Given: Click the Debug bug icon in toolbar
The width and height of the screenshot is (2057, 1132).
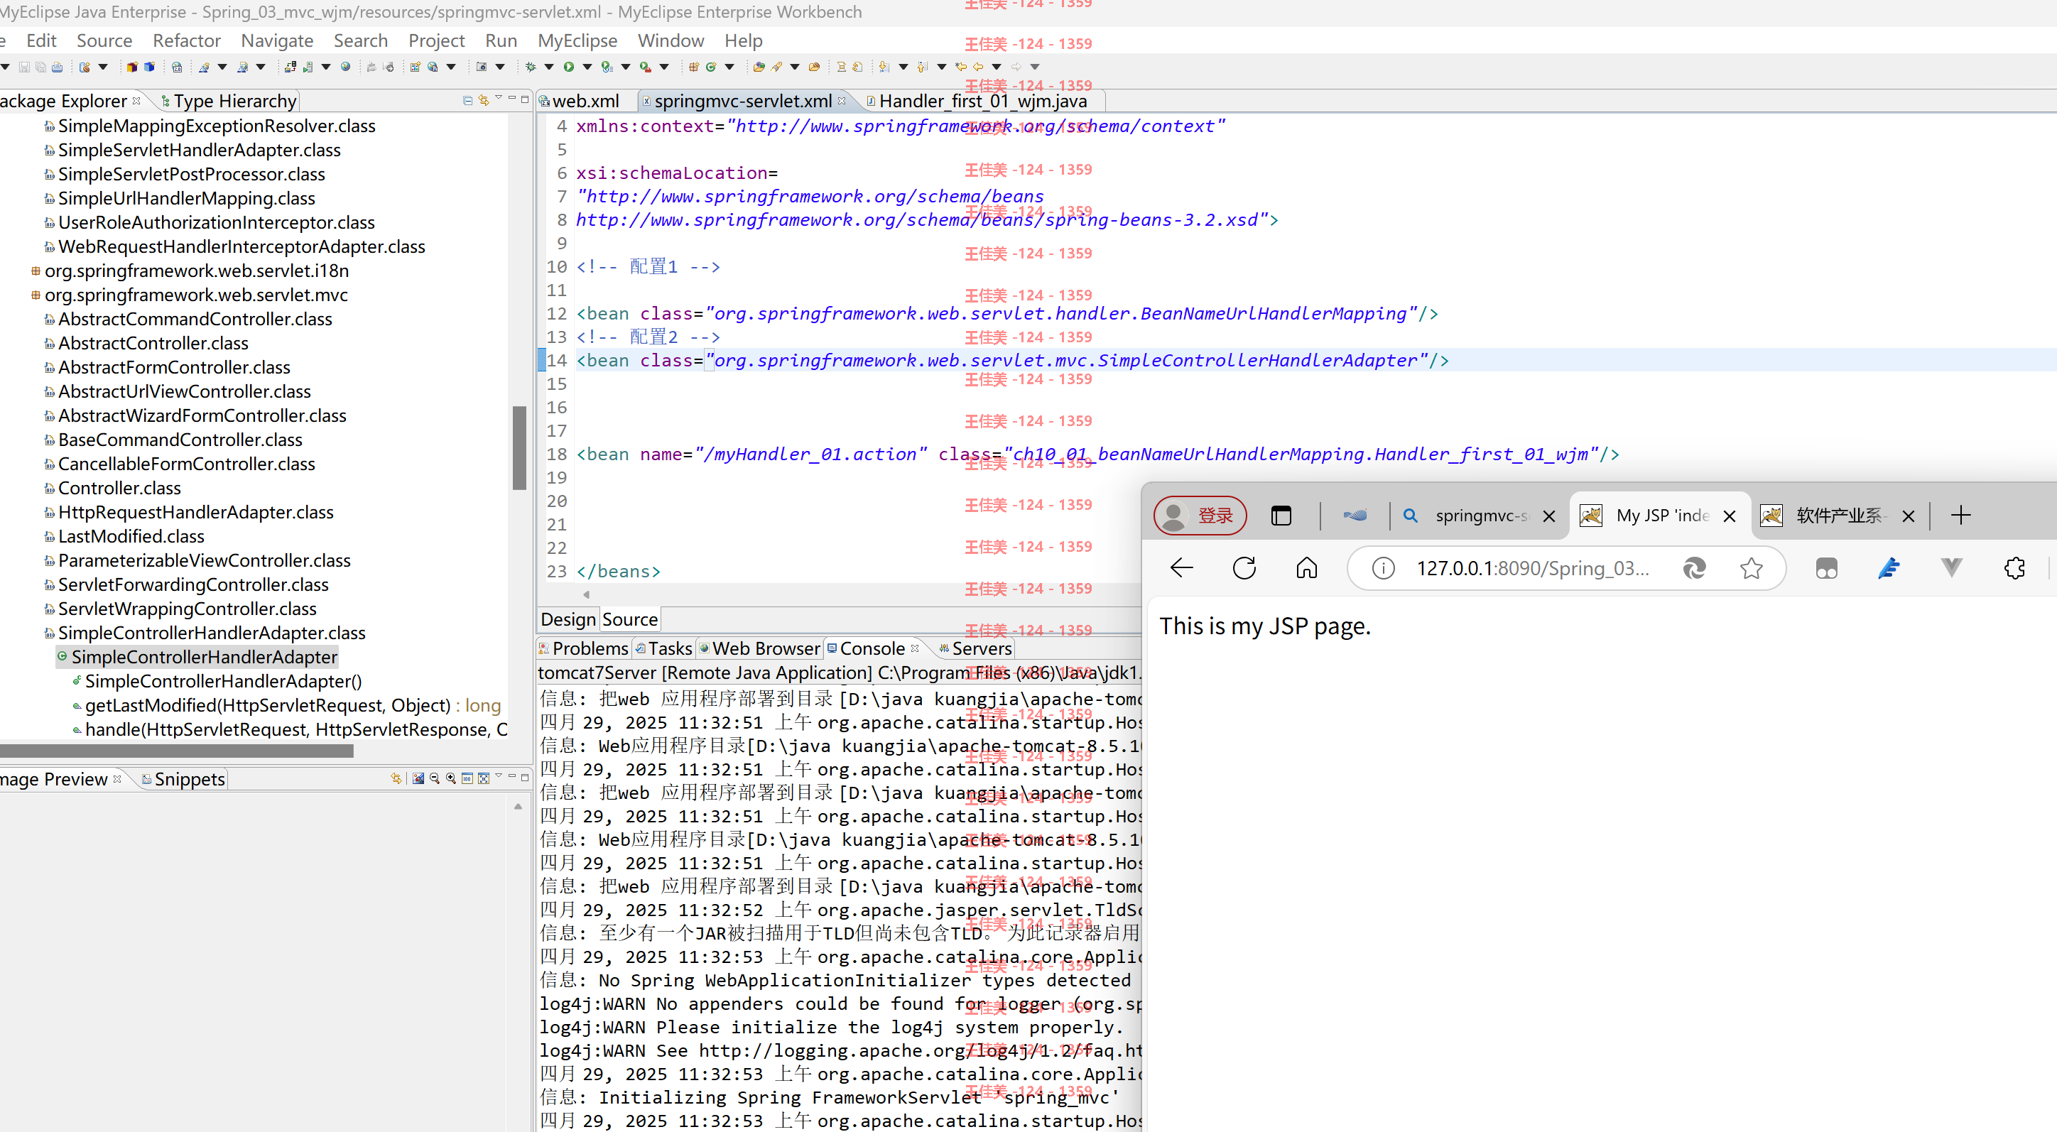Looking at the screenshot, I should tap(531, 67).
